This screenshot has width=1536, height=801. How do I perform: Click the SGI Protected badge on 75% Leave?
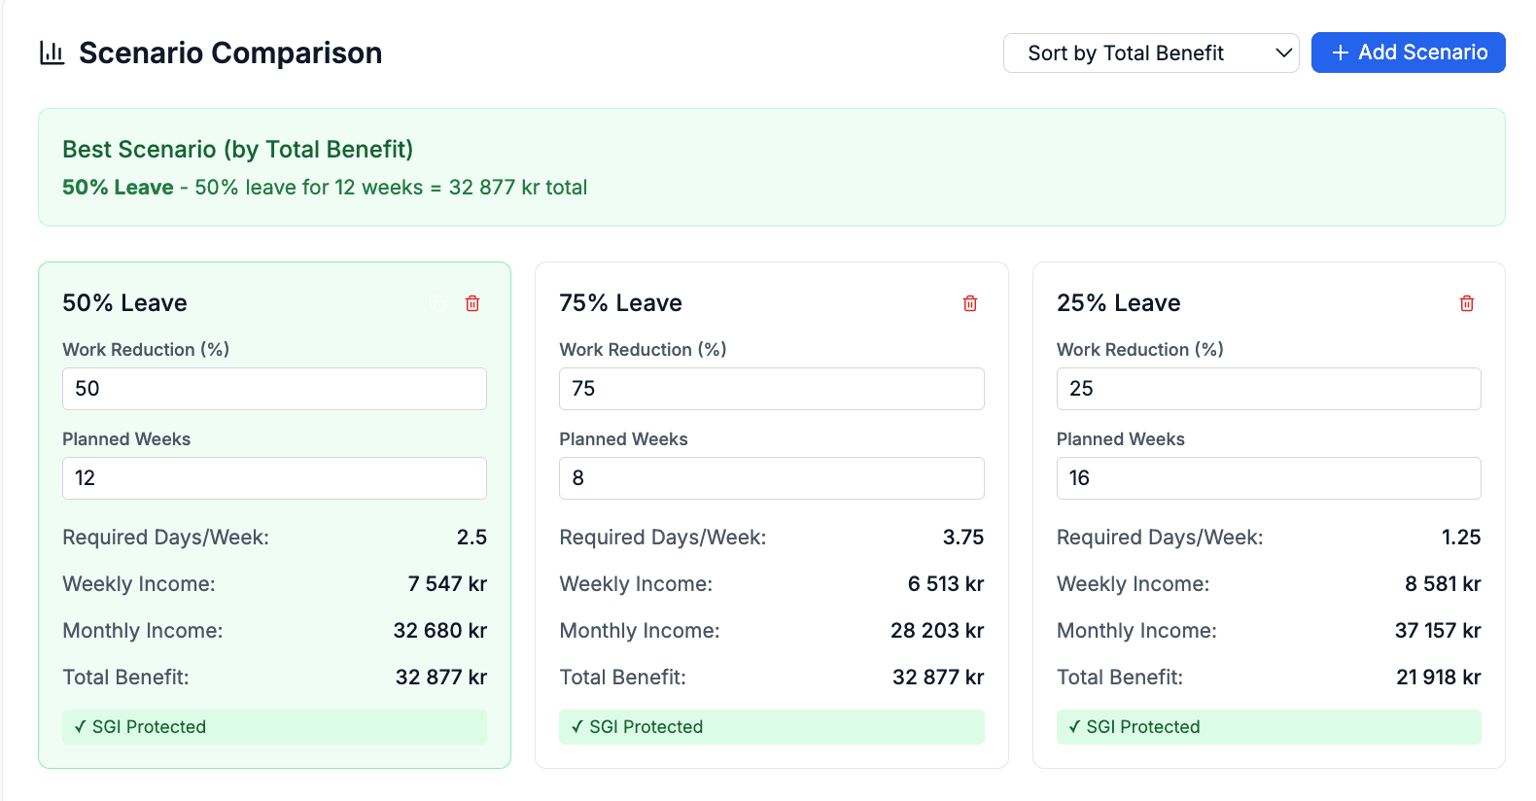pyautogui.click(x=771, y=727)
